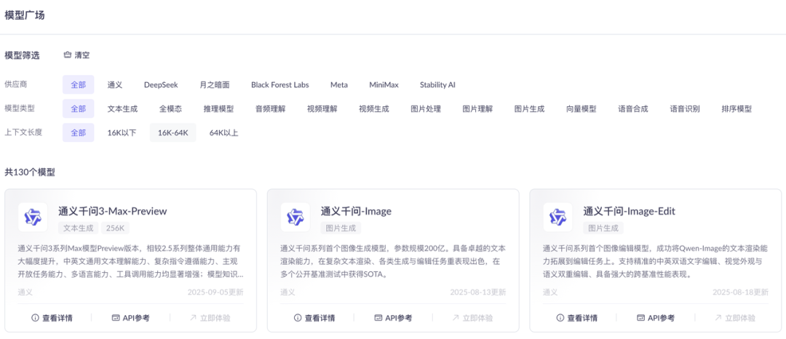View 查看详情 for the 通义千问-Image-Edit model

pos(576,318)
